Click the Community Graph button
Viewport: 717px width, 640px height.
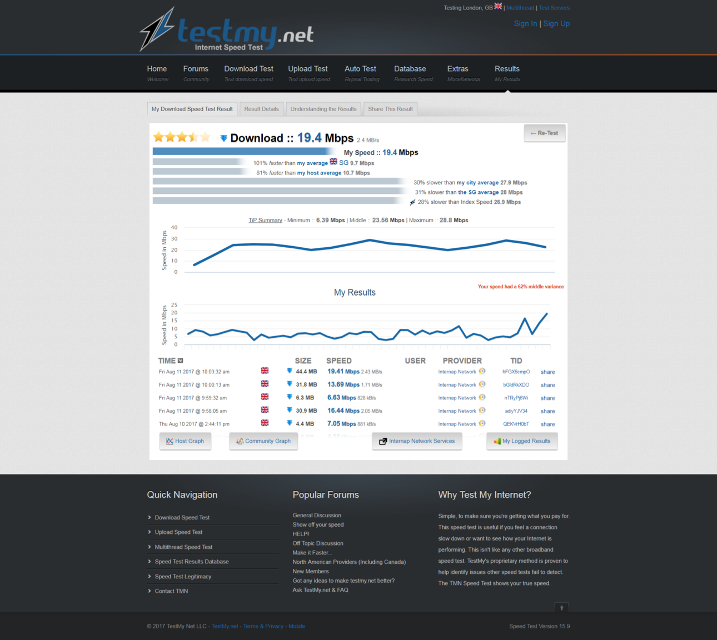[263, 441]
